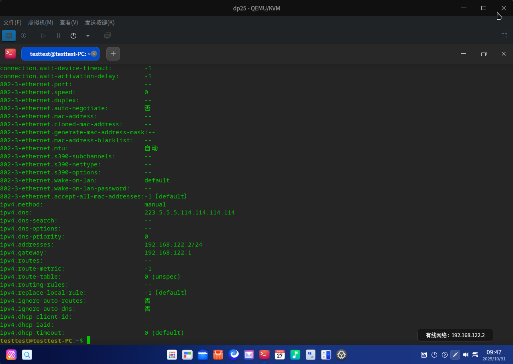
Task: Click the volume icon in system tray
Action: pyautogui.click(x=465, y=355)
